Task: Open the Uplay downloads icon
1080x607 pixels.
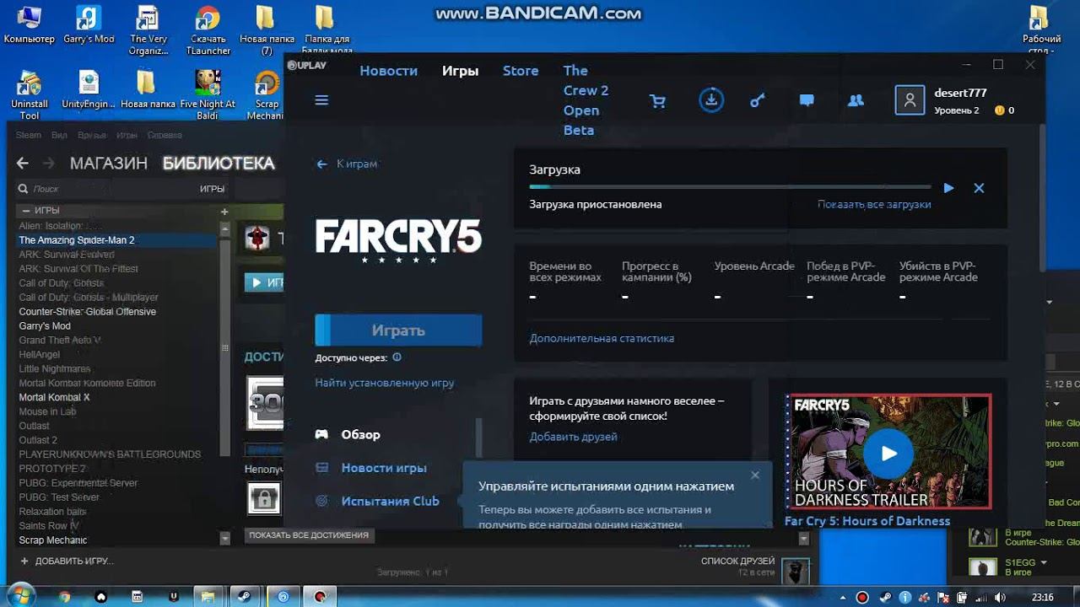Action: (x=711, y=100)
